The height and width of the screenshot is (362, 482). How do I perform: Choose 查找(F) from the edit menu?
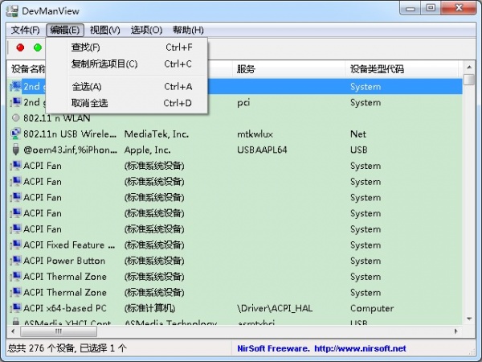click(x=86, y=47)
